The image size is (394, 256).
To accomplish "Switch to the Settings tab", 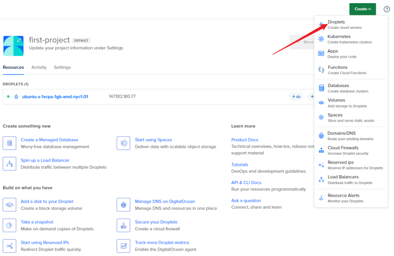I will pos(62,67).
